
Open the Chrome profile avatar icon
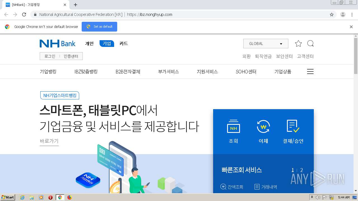pyautogui.click(x=343, y=15)
